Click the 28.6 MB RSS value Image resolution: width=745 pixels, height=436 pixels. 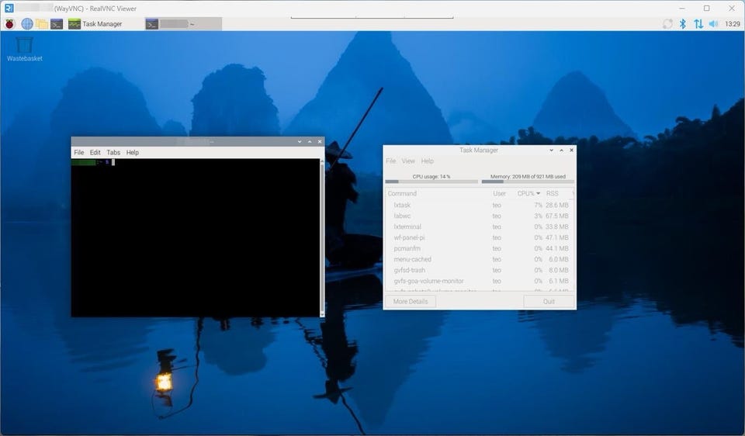click(x=557, y=205)
